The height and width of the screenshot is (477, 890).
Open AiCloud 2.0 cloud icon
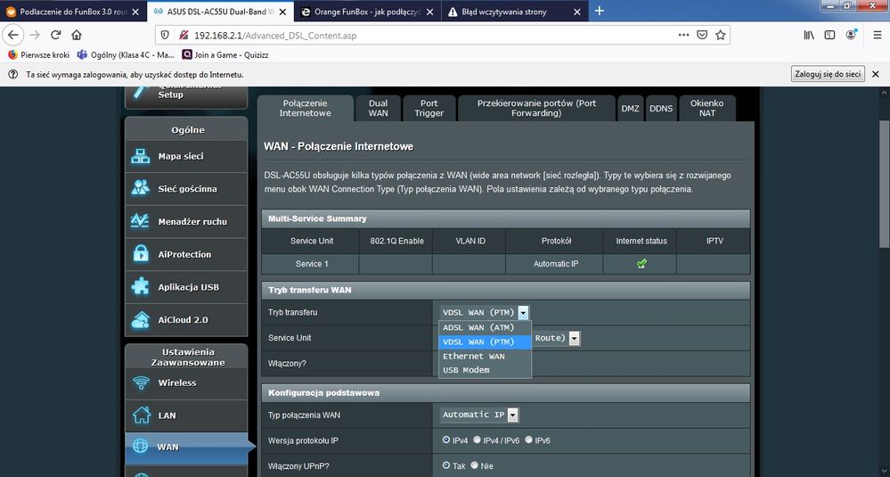pyautogui.click(x=140, y=320)
